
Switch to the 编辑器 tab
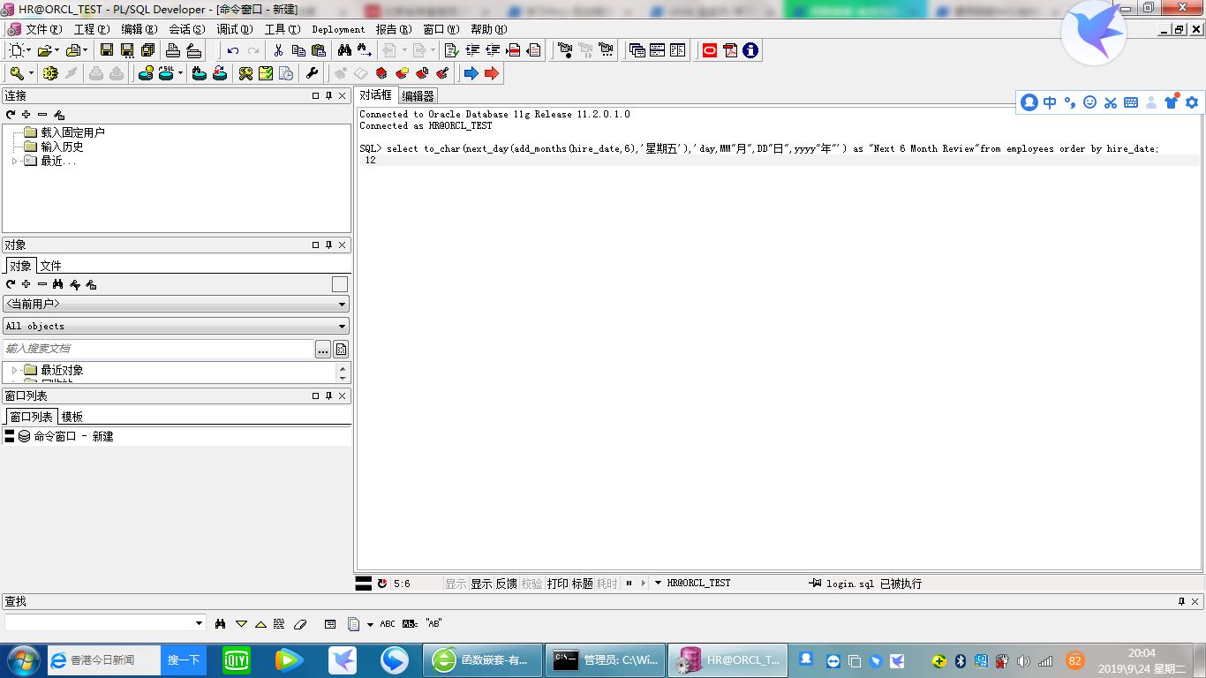tap(418, 95)
